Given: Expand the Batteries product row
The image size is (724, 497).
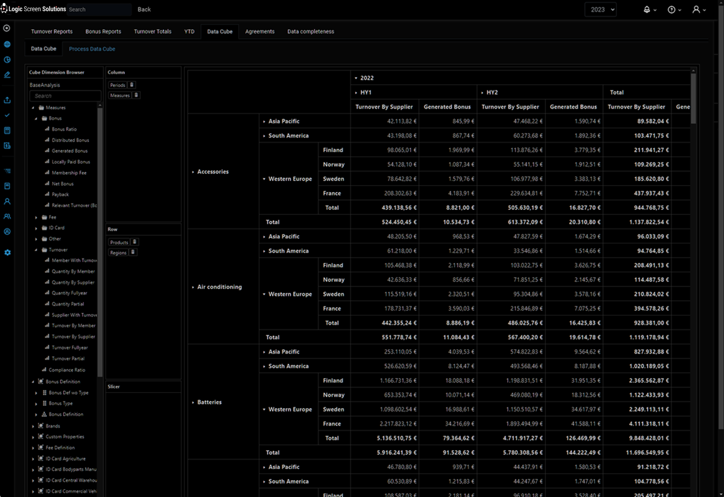Looking at the screenshot, I should tap(193, 403).
